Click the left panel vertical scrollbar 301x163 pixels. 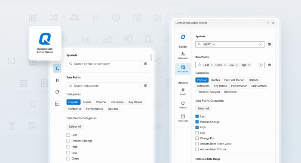pyautogui.click(x=151, y=57)
